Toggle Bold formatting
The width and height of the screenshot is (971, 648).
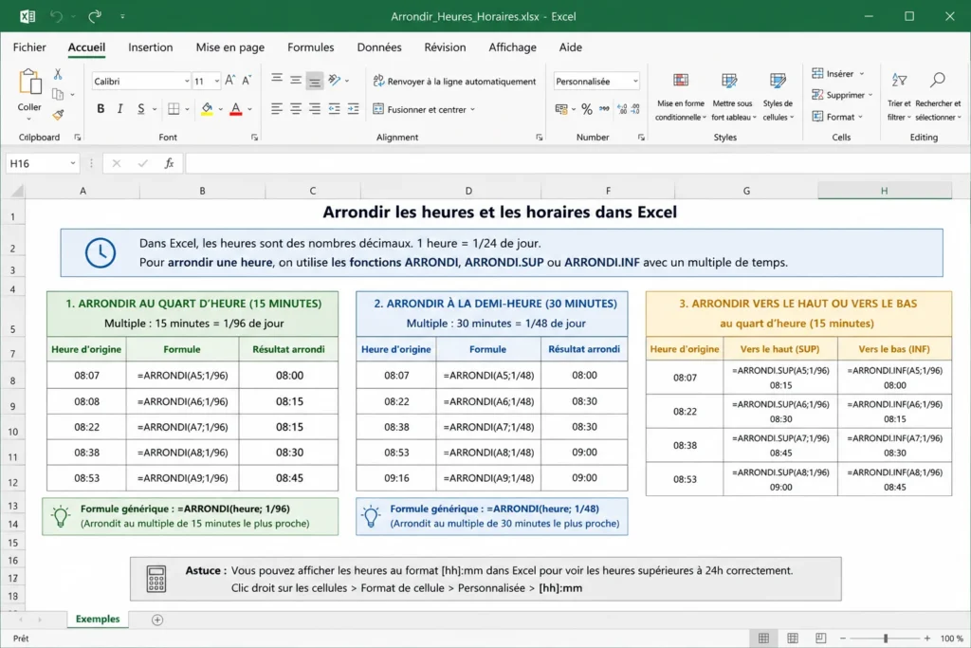[x=101, y=109]
